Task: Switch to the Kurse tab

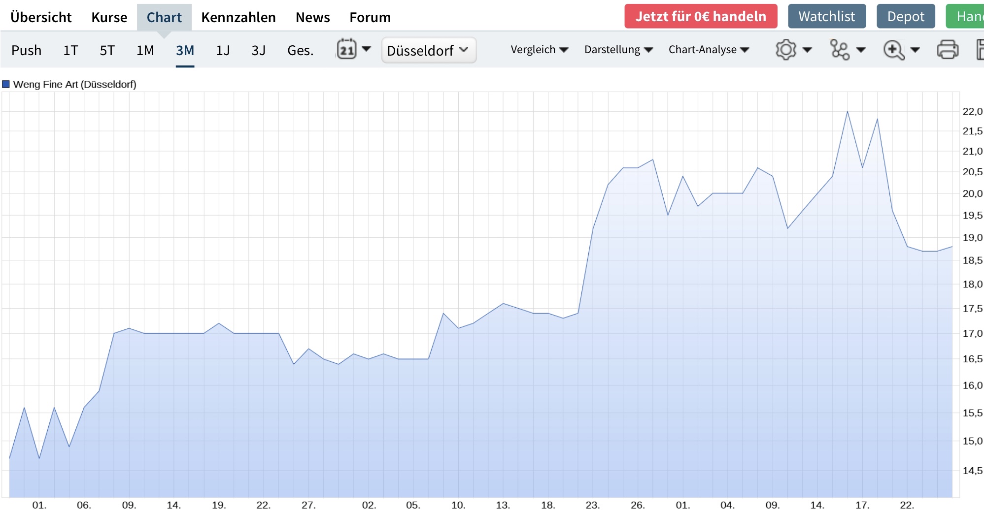Action: coord(109,17)
